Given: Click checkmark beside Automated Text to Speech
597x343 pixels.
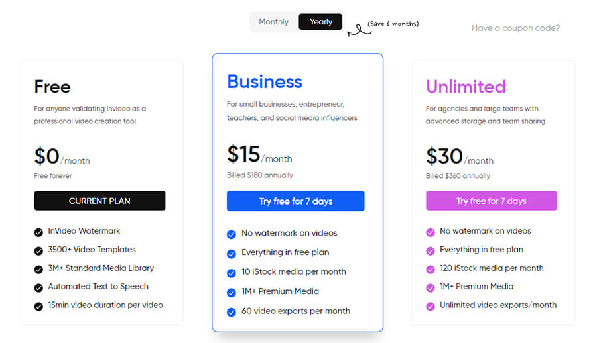Looking at the screenshot, I should click(38, 287).
